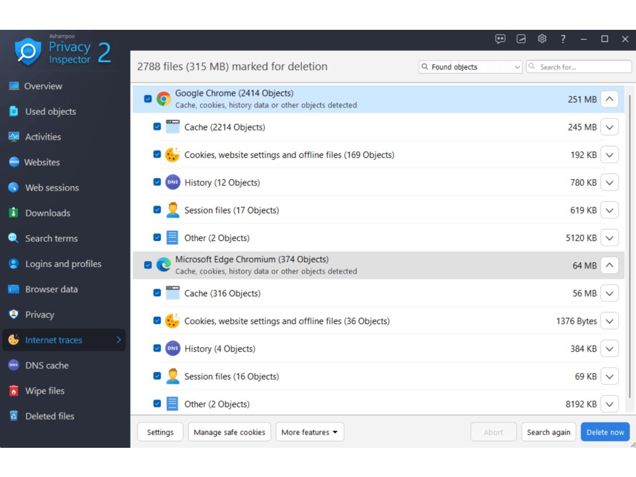Click the vertical scrollbar of results list
Viewport: 636px width, 477px height.
[630, 246]
